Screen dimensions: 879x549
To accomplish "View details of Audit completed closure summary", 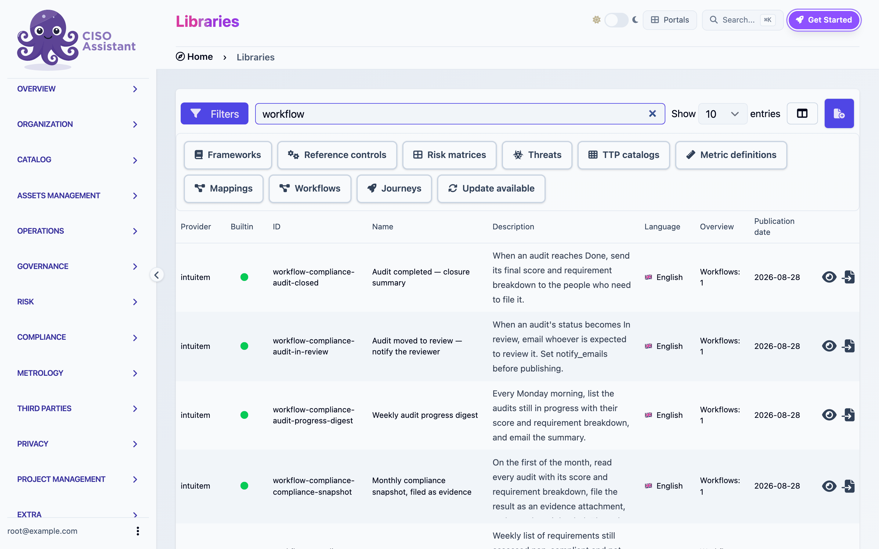I will (829, 277).
